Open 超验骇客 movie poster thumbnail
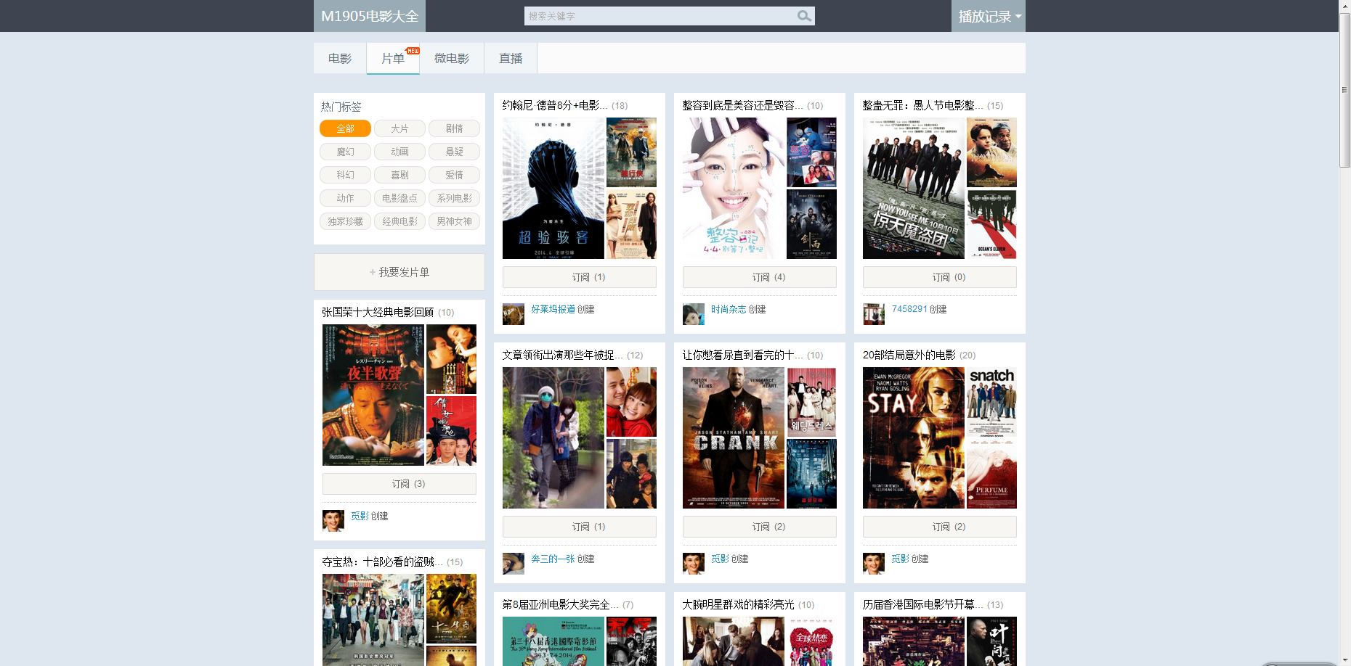The width and height of the screenshot is (1351, 666). click(x=553, y=189)
